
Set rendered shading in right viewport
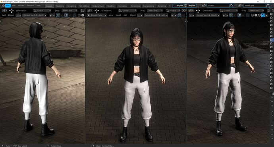(263, 15)
